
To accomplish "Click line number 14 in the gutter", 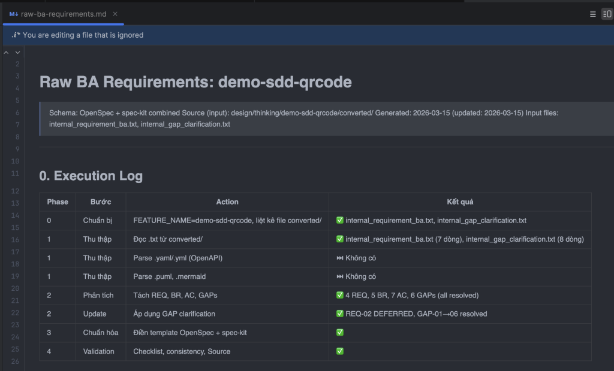I will 16,215.
